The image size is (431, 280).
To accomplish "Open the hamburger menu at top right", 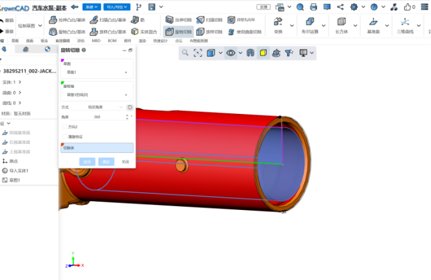I will pos(425,7).
